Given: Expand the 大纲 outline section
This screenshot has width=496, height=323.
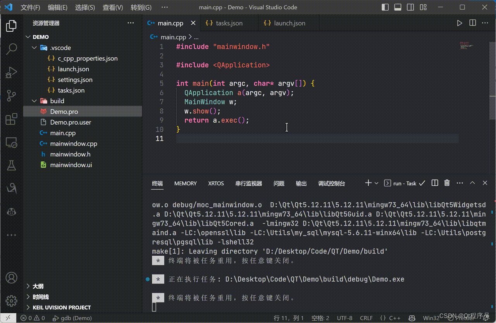Looking at the screenshot, I should point(38,286).
